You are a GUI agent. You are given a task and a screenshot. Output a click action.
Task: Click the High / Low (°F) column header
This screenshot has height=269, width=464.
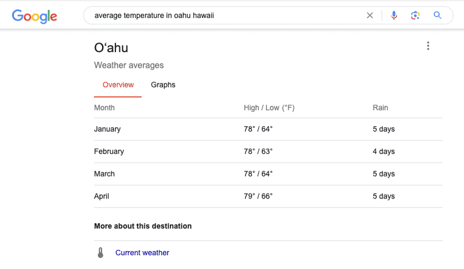(x=269, y=108)
